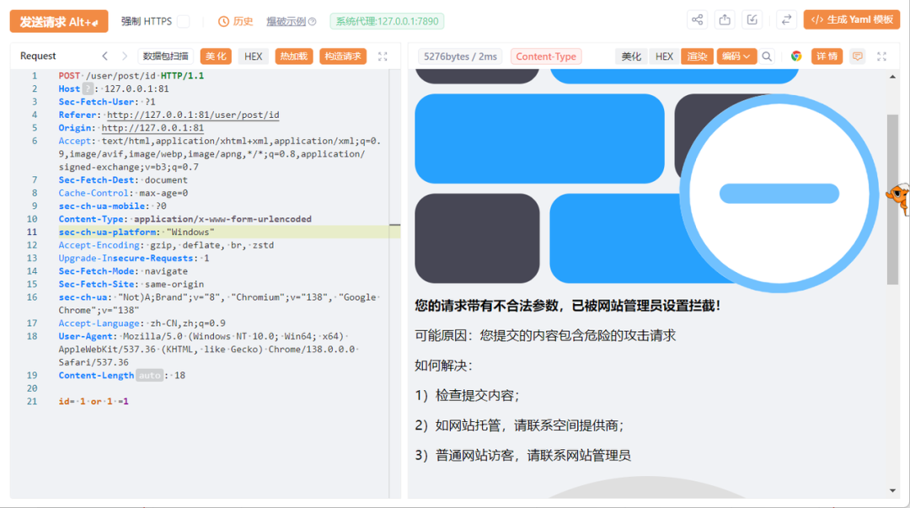The width and height of the screenshot is (910, 508).
Task: Click the Referer URL in request
Action: (193, 115)
